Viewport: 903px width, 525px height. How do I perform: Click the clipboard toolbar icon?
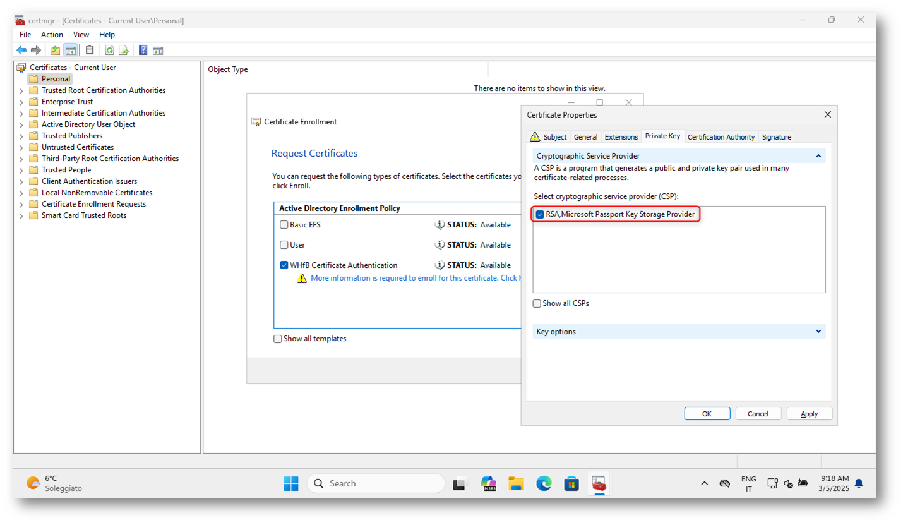click(90, 50)
